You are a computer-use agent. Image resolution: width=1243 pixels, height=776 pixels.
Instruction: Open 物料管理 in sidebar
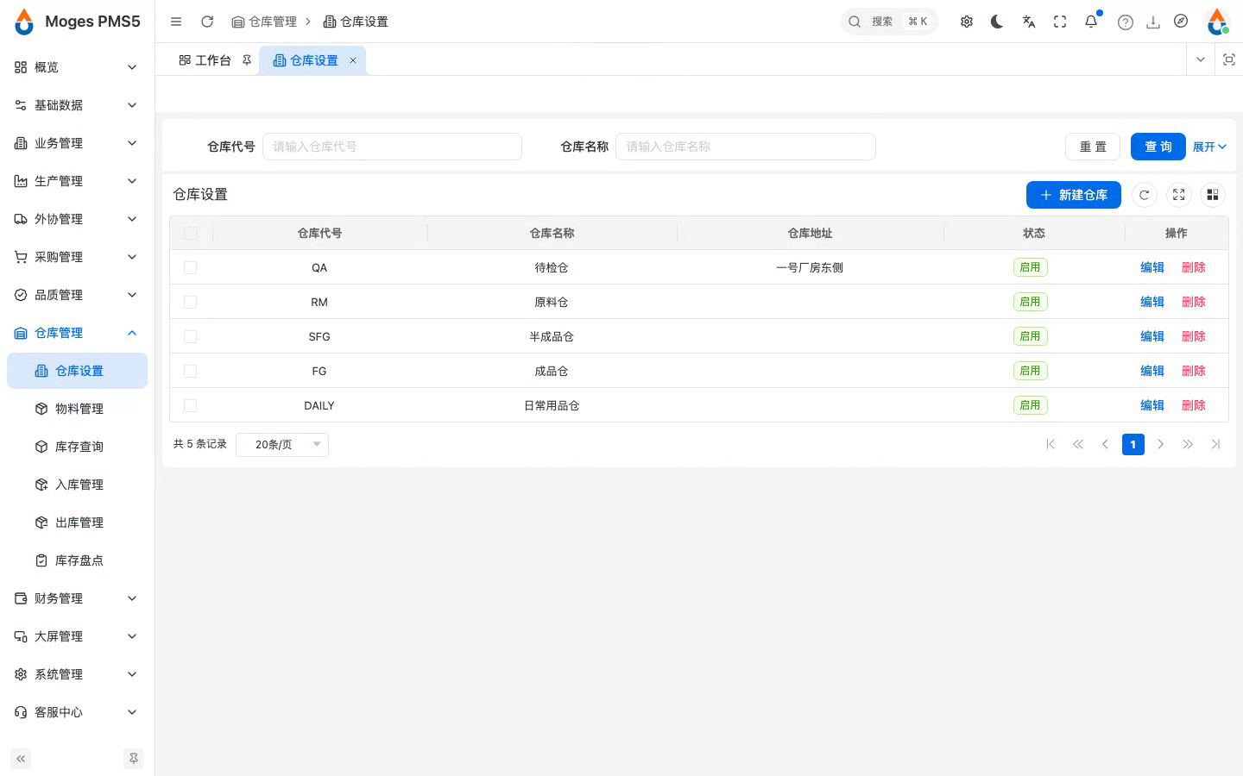[77, 409]
